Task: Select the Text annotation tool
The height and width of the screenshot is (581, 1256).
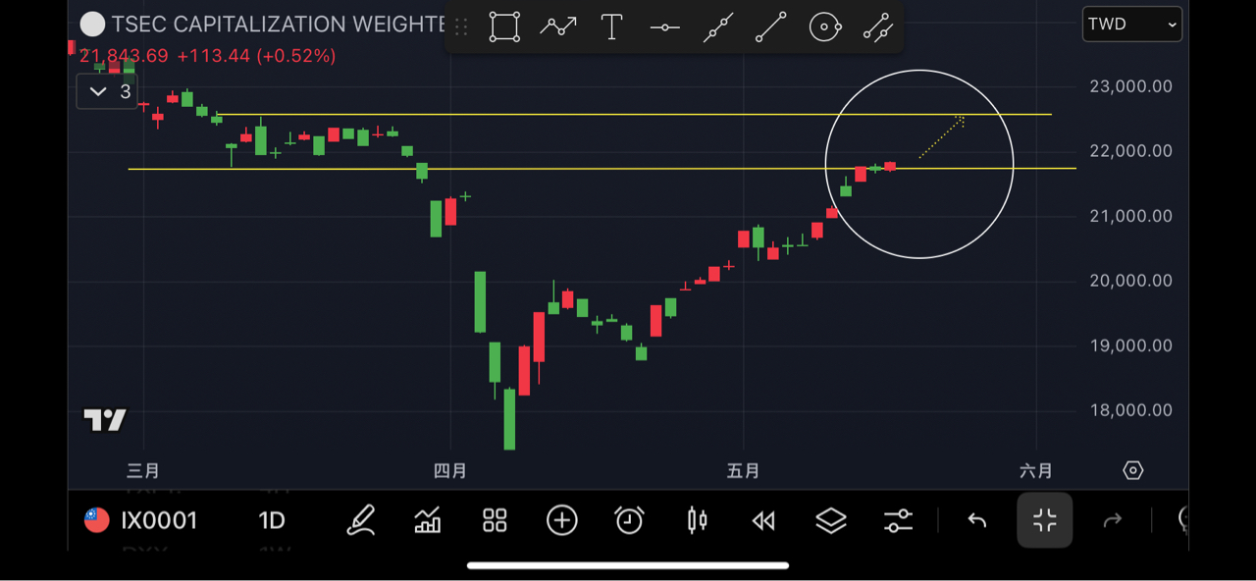Action: pyautogui.click(x=611, y=26)
